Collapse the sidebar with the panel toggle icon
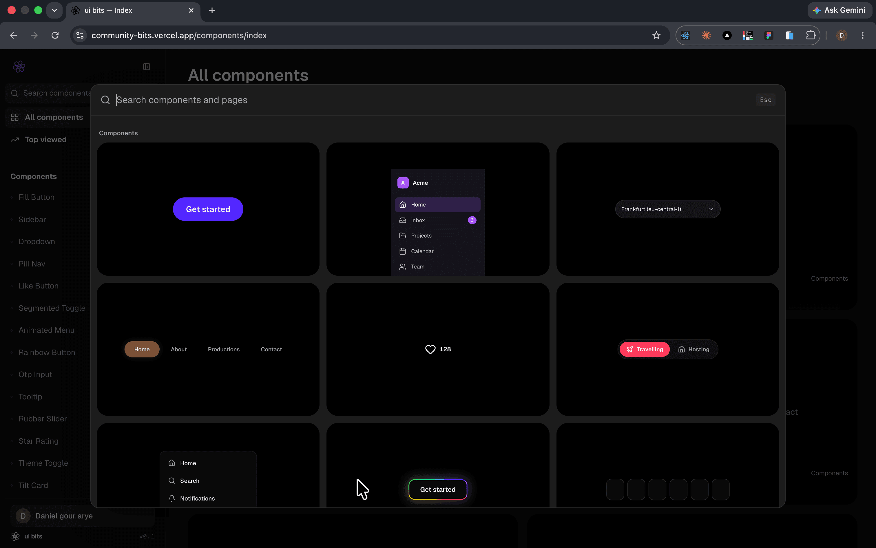876x548 pixels. point(146,66)
